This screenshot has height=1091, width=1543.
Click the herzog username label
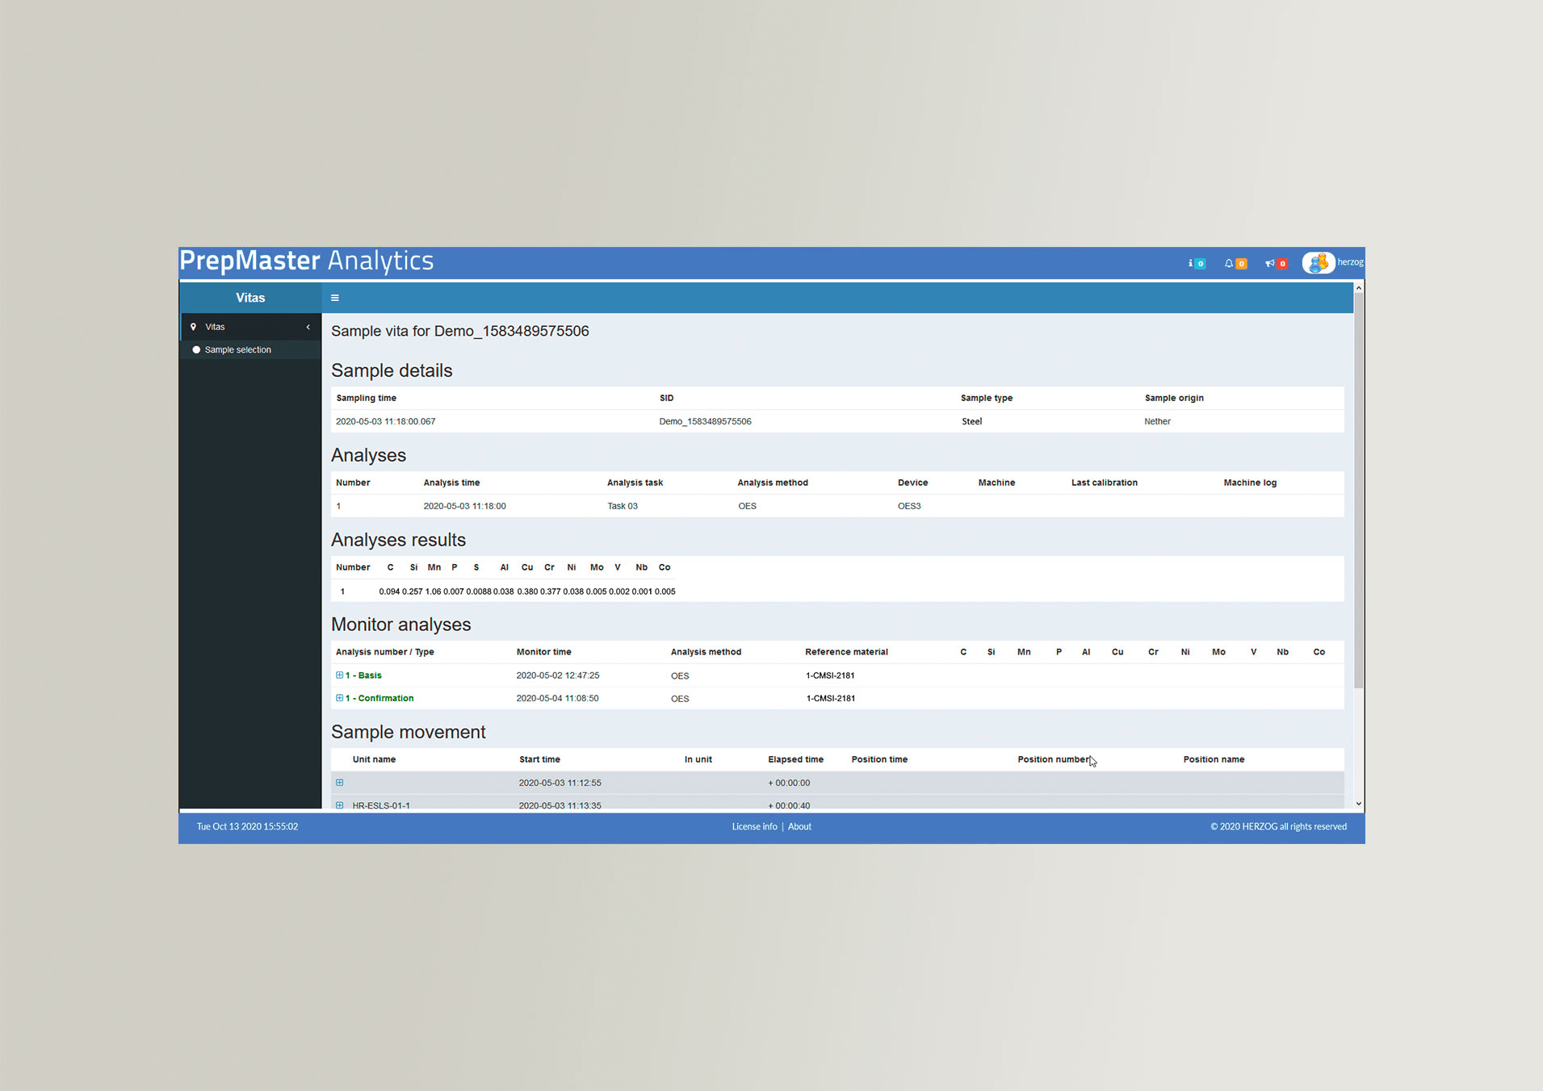1350,261
